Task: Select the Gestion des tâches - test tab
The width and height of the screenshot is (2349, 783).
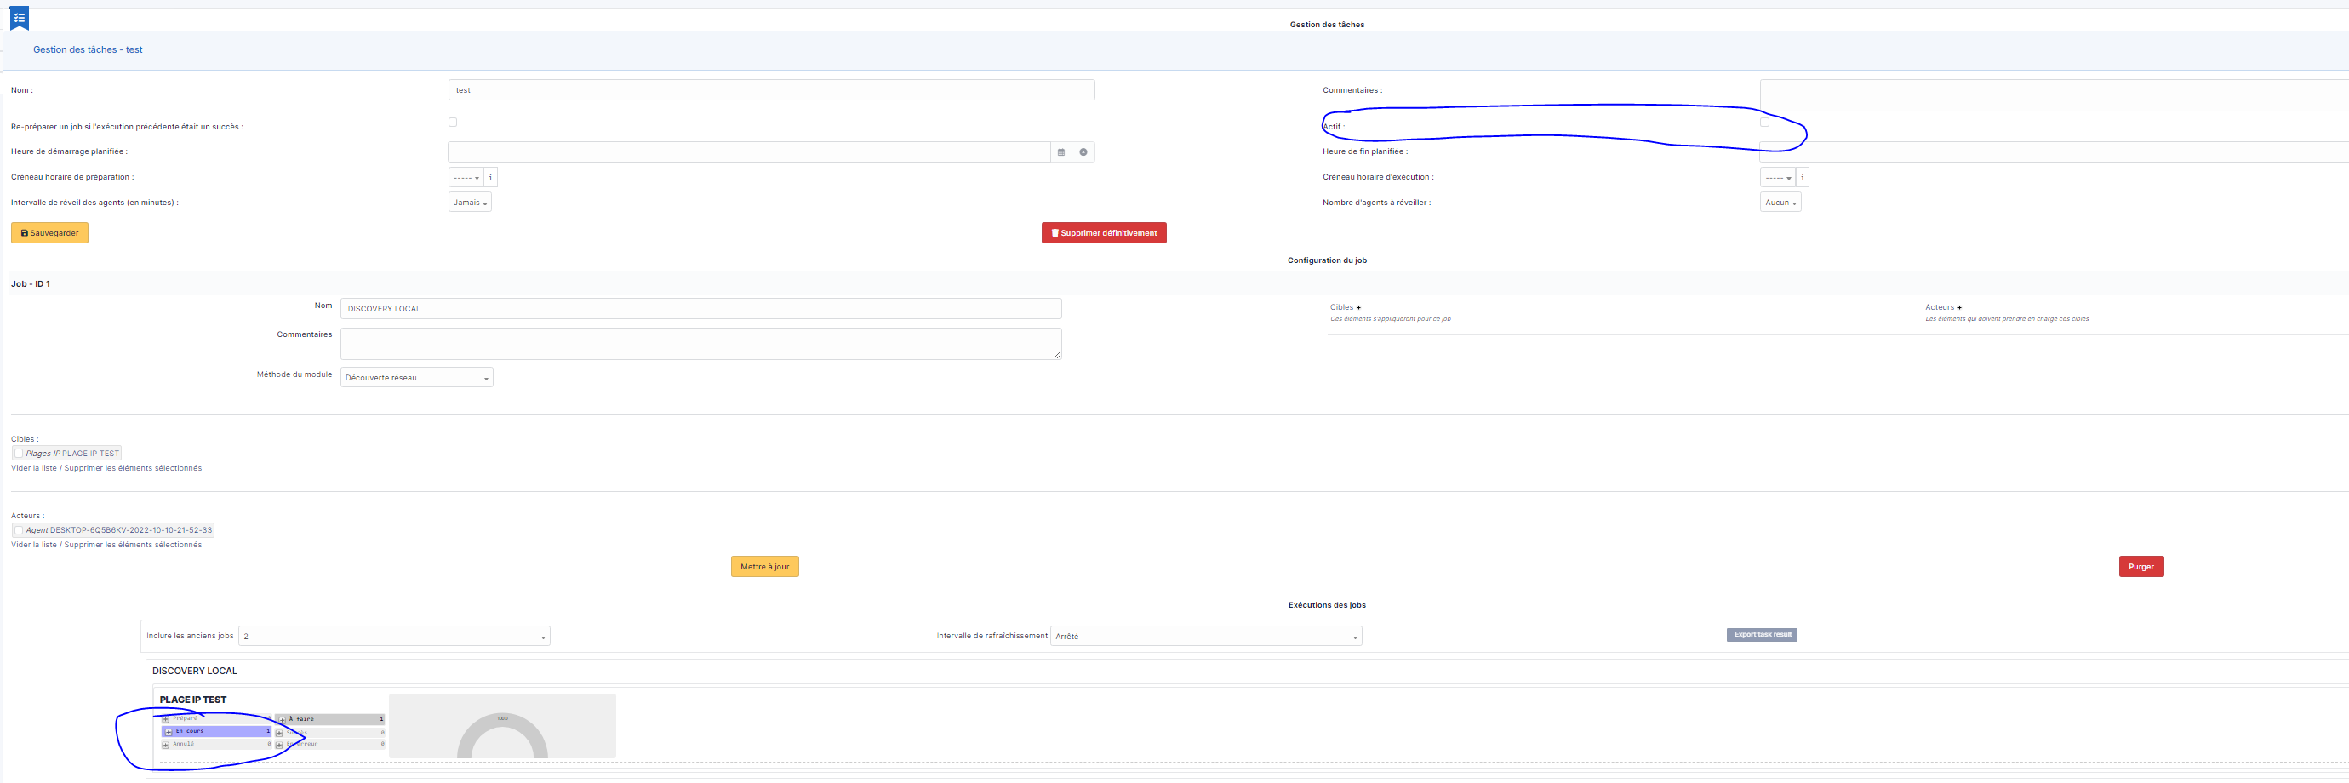Action: pos(88,49)
